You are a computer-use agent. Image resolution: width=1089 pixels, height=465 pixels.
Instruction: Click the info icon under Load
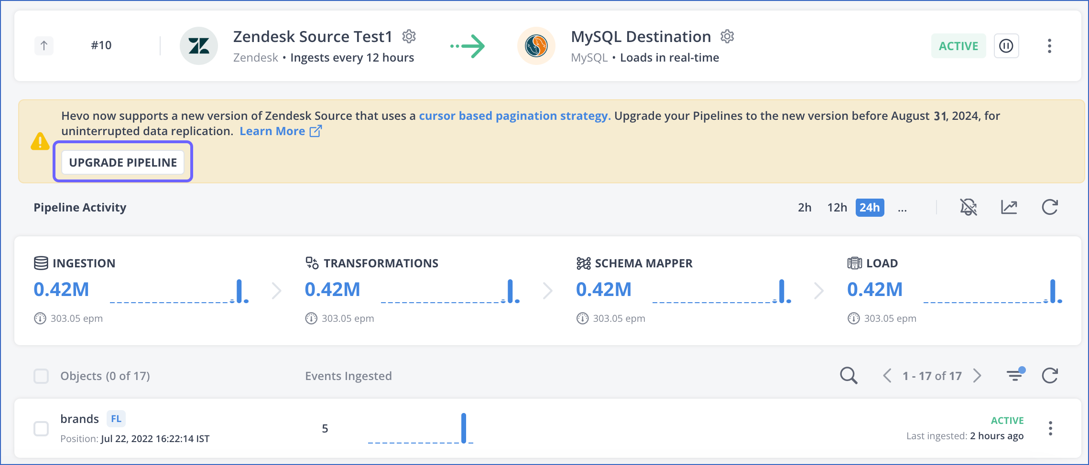[854, 318]
